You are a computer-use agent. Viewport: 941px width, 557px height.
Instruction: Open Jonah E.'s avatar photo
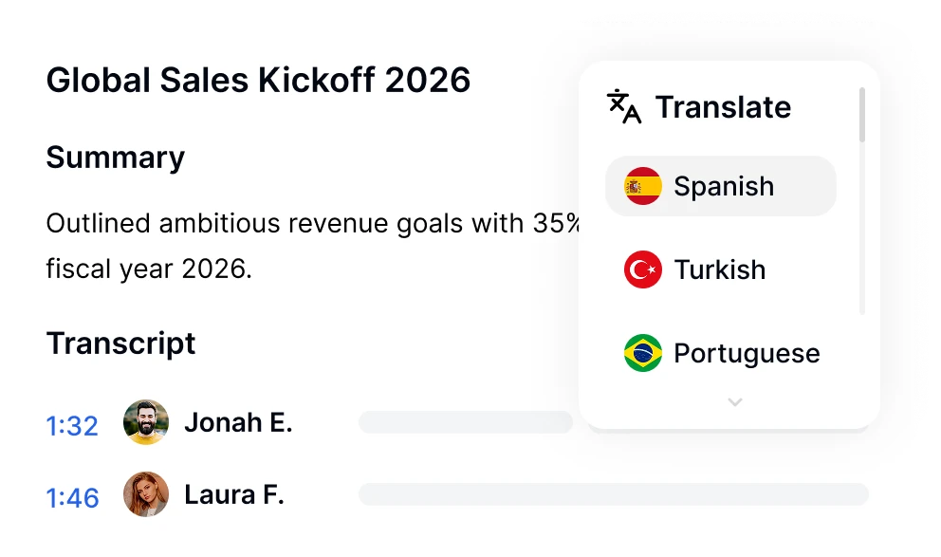(146, 422)
